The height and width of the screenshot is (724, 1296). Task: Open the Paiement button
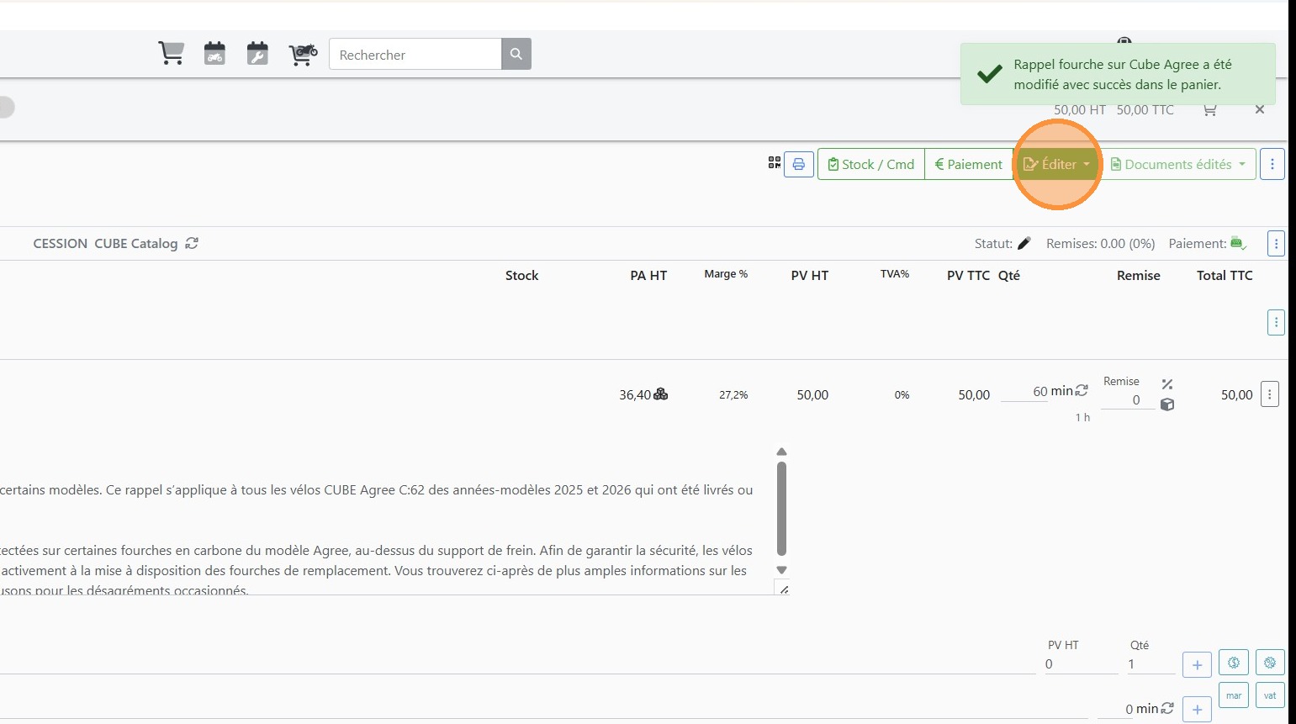pyautogui.click(x=969, y=164)
